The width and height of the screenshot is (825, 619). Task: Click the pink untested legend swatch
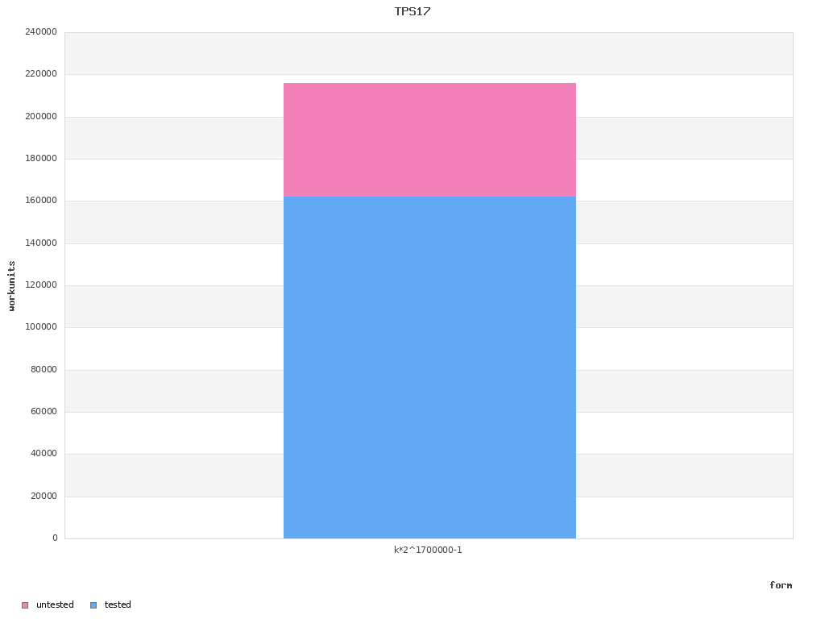point(25,605)
